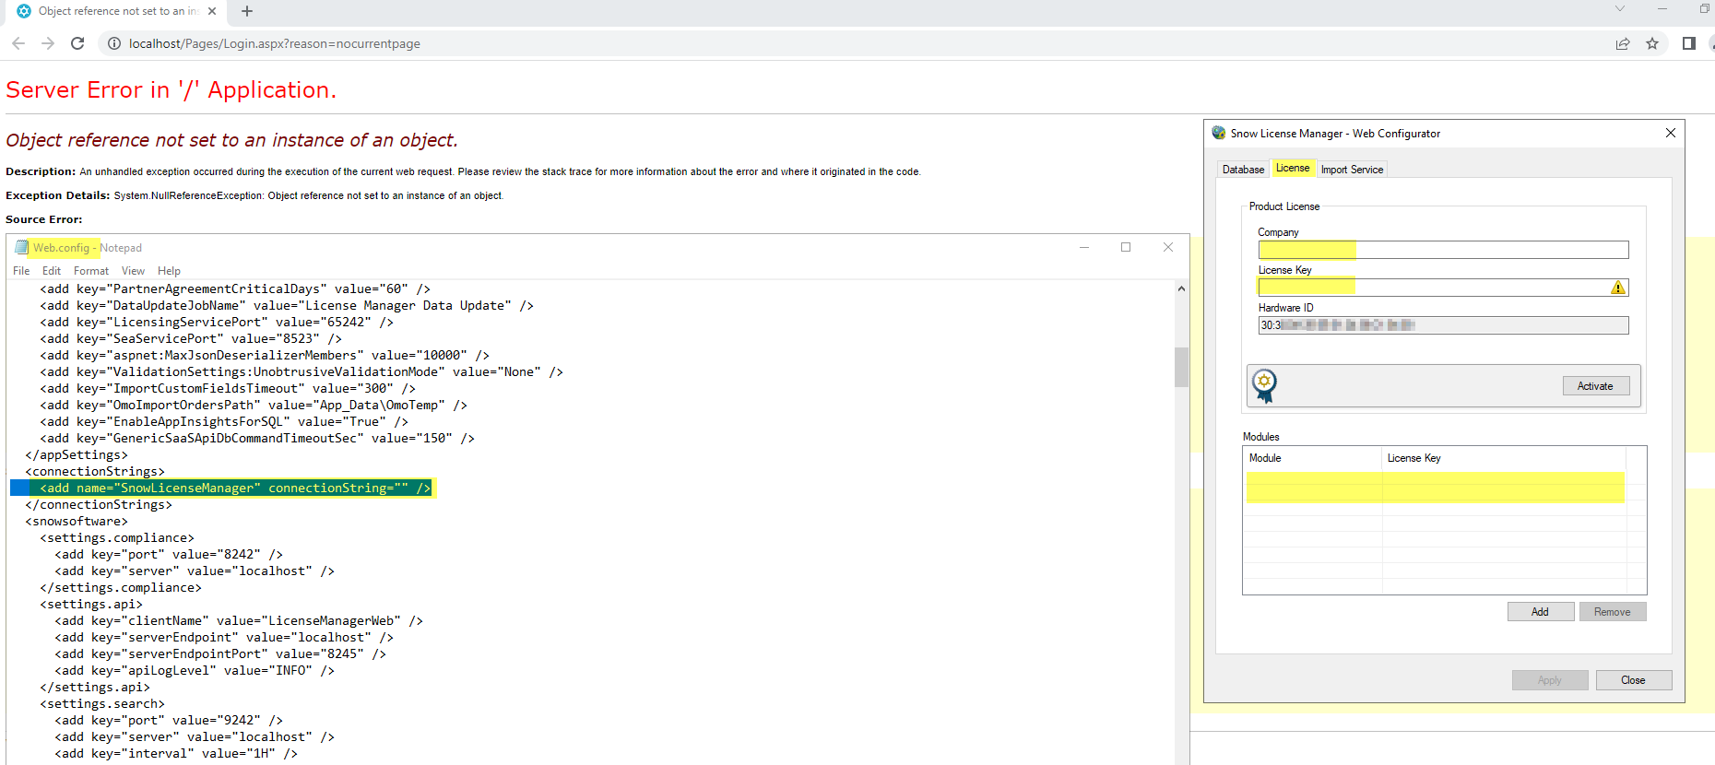Close the 'Object reference not set' browser tab
Image resolution: width=1715 pixels, height=765 pixels.
212,11
